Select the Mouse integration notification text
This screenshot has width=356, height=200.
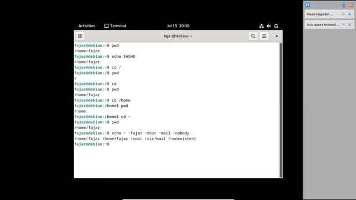click(x=320, y=14)
